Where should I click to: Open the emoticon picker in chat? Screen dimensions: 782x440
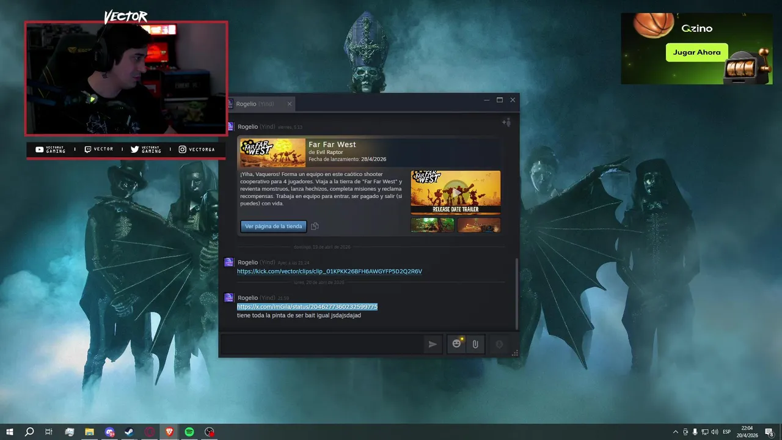(456, 344)
